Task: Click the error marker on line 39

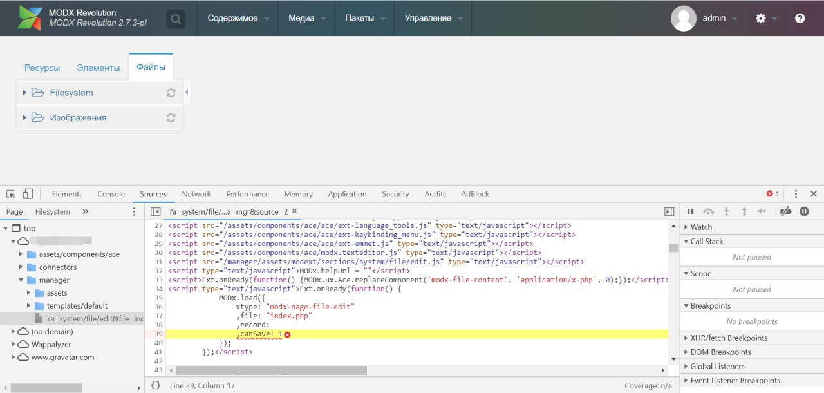Action: click(287, 334)
